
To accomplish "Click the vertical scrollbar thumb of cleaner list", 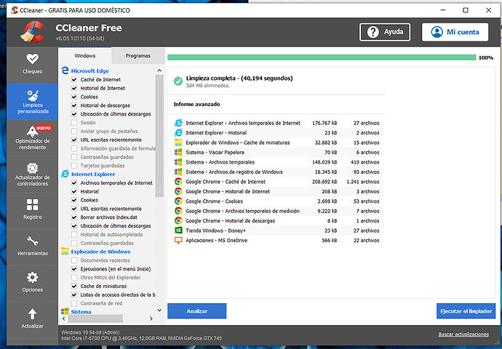I will 159,136.
